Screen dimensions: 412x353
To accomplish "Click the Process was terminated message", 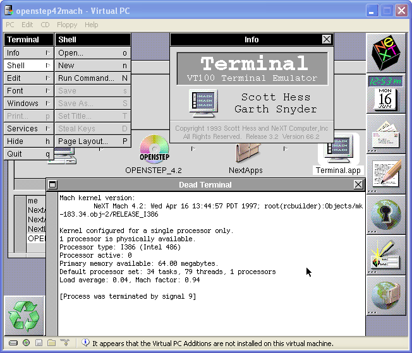I will point(128,297).
